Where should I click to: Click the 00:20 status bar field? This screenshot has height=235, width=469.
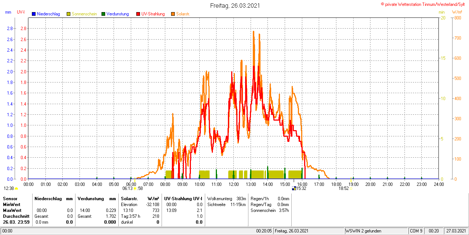coord(434,231)
